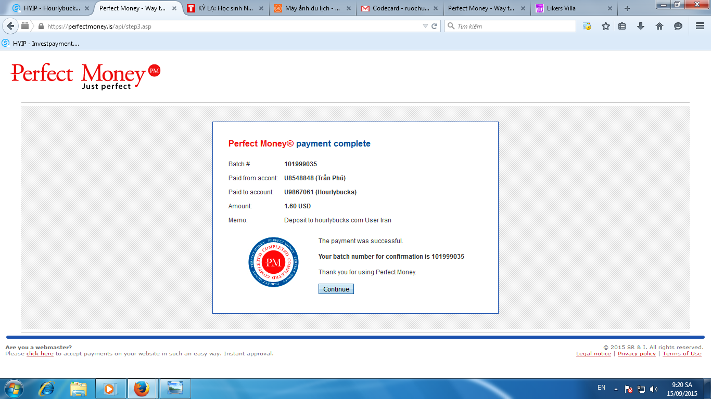Image resolution: width=711 pixels, height=399 pixels.
Task: Click the add-on icon left of the bookmark star
Action: (x=587, y=26)
